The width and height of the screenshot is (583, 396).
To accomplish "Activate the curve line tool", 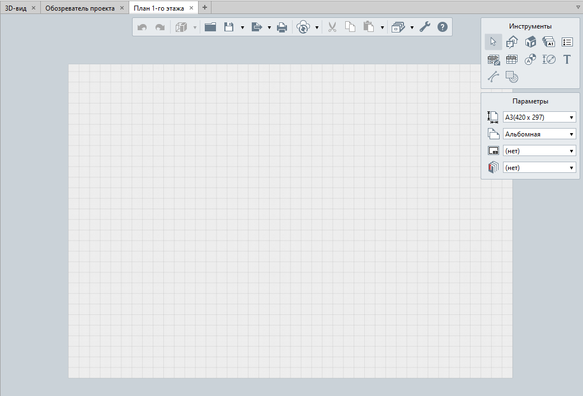I will point(493,77).
